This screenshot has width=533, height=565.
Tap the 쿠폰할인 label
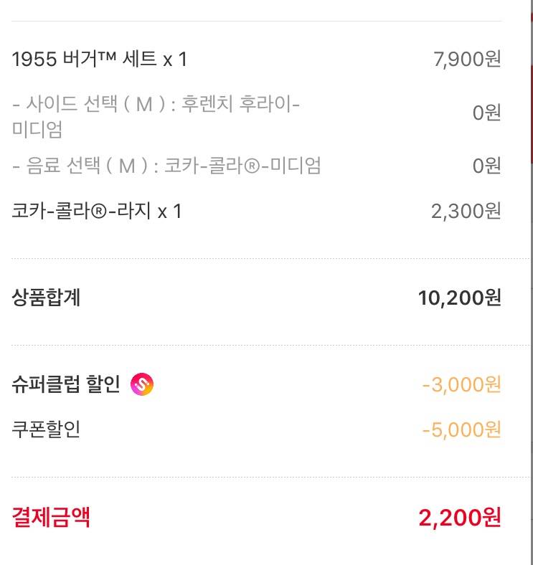tap(46, 429)
